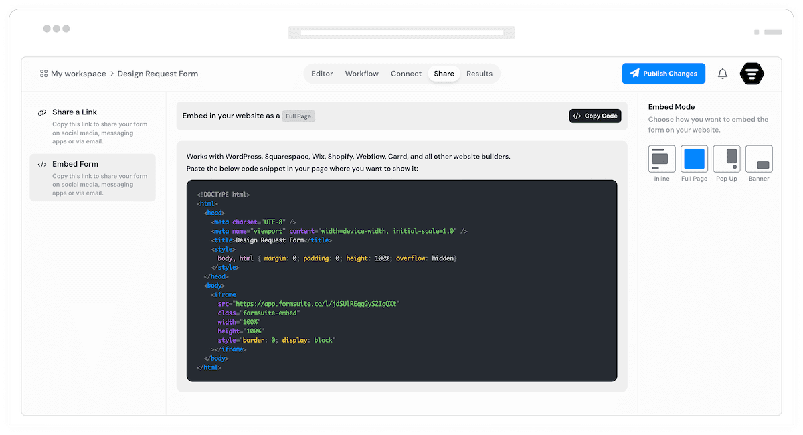The image size is (803, 435).
Task: Open the Workflow tab
Action: point(361,74)
